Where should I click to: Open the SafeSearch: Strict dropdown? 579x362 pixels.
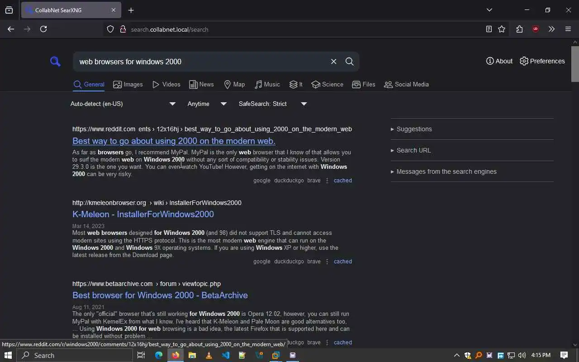point(273,104)
